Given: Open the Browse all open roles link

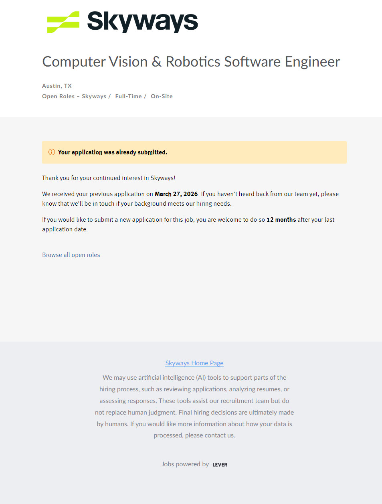Looking at the screenshot, I should point(71,255).
